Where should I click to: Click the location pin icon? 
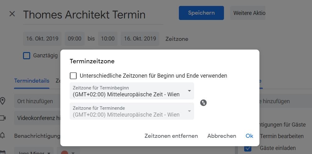click(3, 101)
